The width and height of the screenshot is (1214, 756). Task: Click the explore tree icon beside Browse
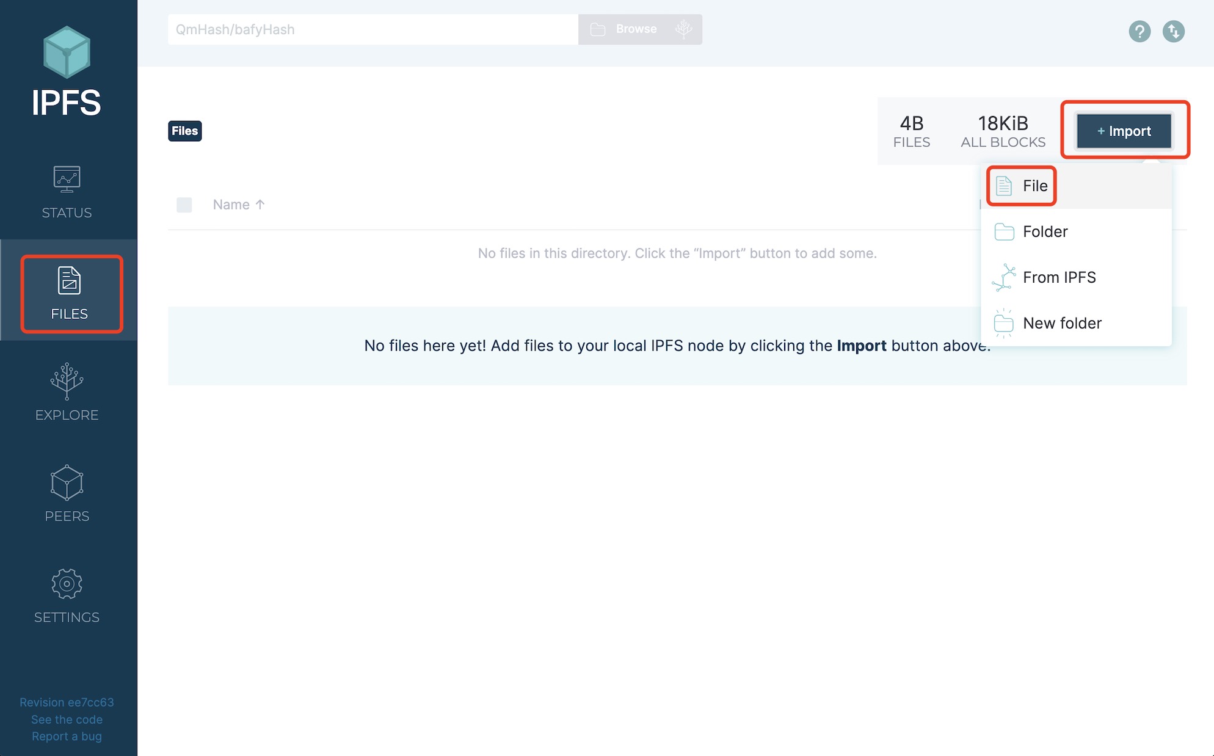684,29
